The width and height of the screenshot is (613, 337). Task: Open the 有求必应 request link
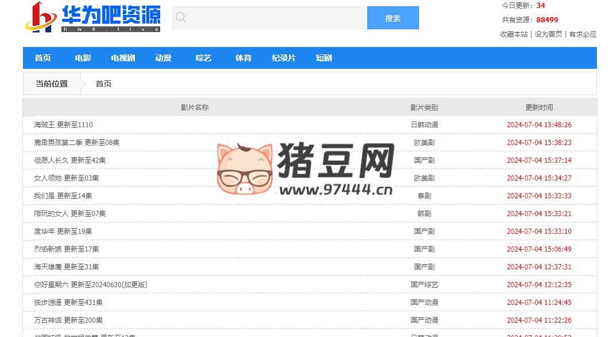tap(583, 34)
